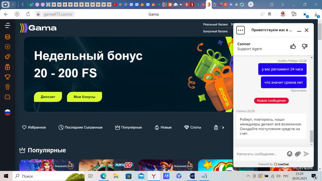Open Yandex Browser from taskbar
322x181 pixels.
pos(153,176)
